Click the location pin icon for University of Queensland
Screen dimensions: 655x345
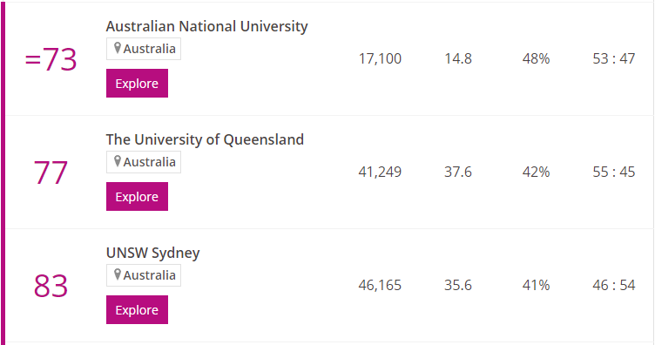click(x=118, y=161)
